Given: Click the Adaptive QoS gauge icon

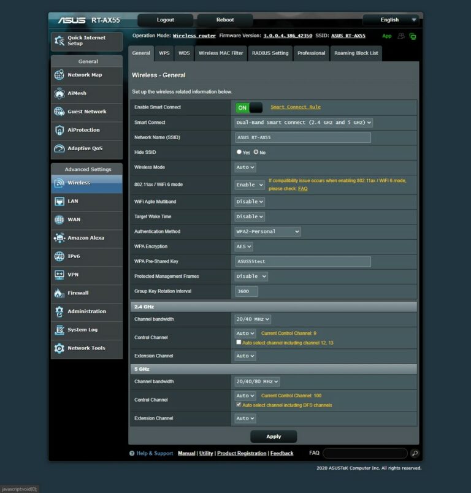Looking at the screenshot, I should (x=59, y=148).
